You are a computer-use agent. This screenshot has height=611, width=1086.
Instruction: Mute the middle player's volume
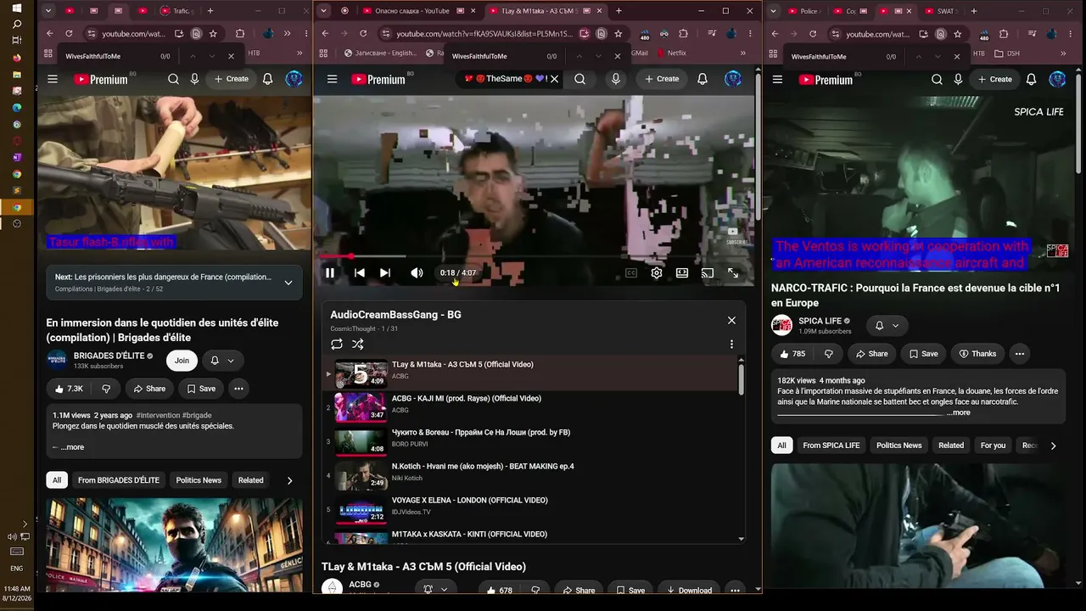point(417,272)
